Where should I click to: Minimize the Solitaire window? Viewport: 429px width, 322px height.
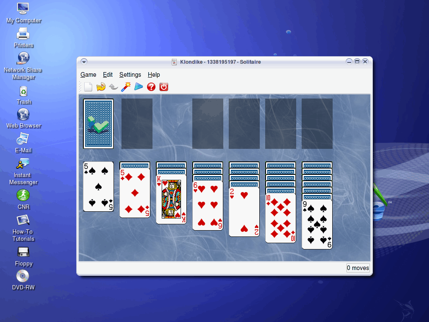[x=349, y=62]
